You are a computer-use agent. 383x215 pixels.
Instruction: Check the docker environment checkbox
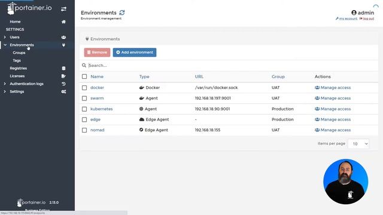84,88
